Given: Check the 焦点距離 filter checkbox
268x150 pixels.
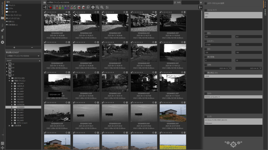Looking at the screenshot, I should [x=206, y=57].
